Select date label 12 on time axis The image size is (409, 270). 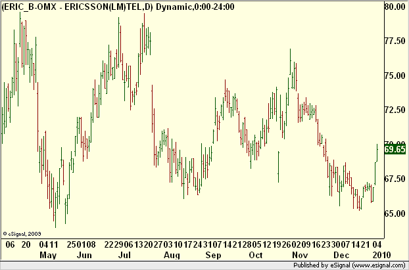coord(266,244)
